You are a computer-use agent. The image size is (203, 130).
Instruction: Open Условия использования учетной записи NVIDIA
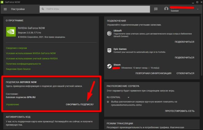tap(32, 59)
